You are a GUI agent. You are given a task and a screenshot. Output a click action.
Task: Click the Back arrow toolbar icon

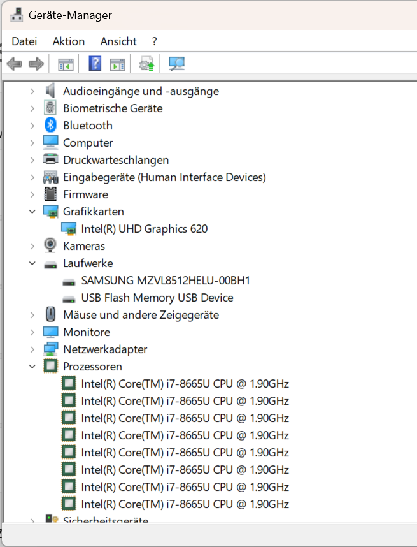tap(14, 64)
